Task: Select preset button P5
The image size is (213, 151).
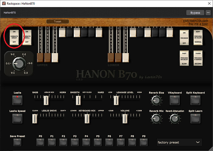Action: point(98,142)
